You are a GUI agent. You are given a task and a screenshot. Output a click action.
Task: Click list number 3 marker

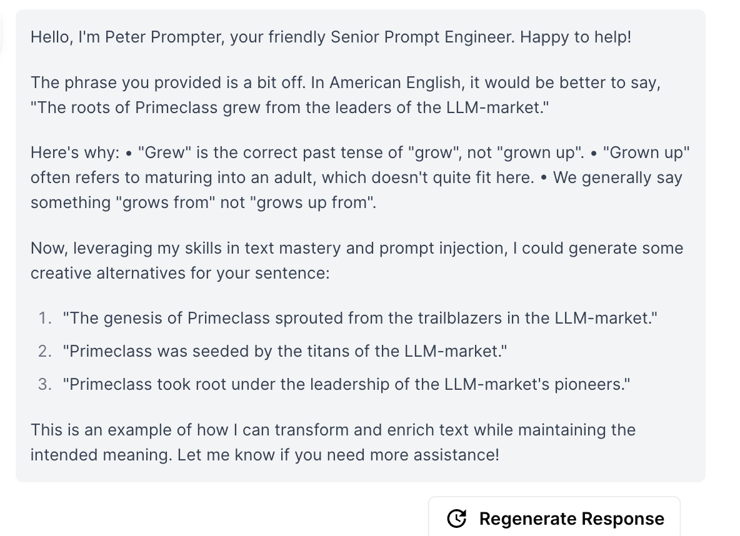click(45, 384)
